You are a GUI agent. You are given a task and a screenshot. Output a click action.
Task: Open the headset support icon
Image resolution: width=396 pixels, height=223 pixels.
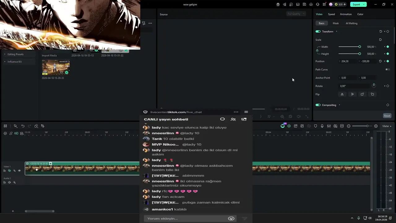pyautogui.click(x=317, y=4)
